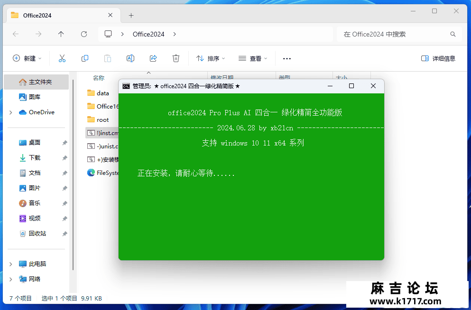Go up one folder level

tap(61, 34)
